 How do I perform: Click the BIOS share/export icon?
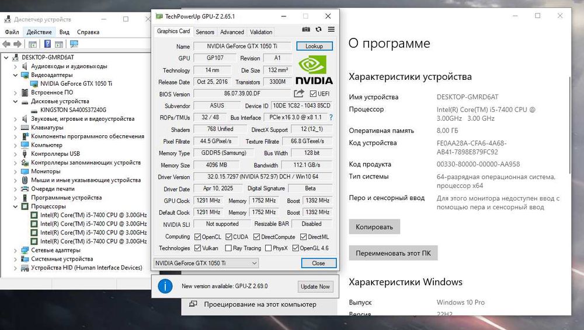tap(298, 93)
